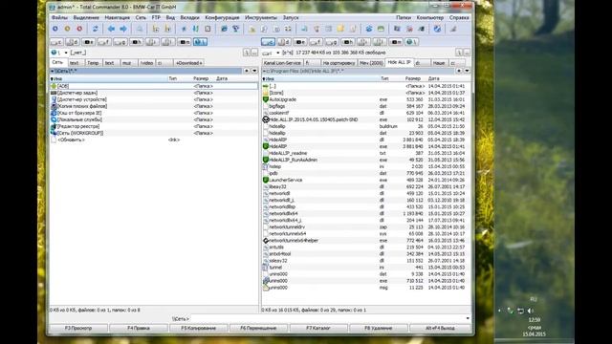Image resolution: width=612 pixels, height=344 pixels.
Task: Select drive d in left panel drive bar
Action: (x=73, y=42)
